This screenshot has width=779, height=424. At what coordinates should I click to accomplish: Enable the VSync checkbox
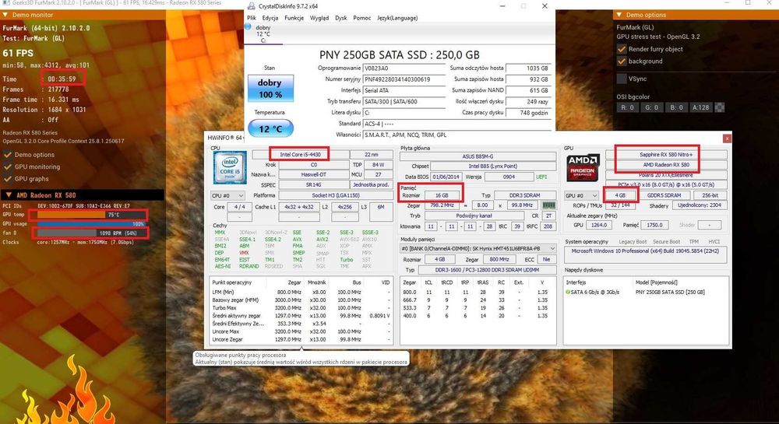(x=622, y=79)
